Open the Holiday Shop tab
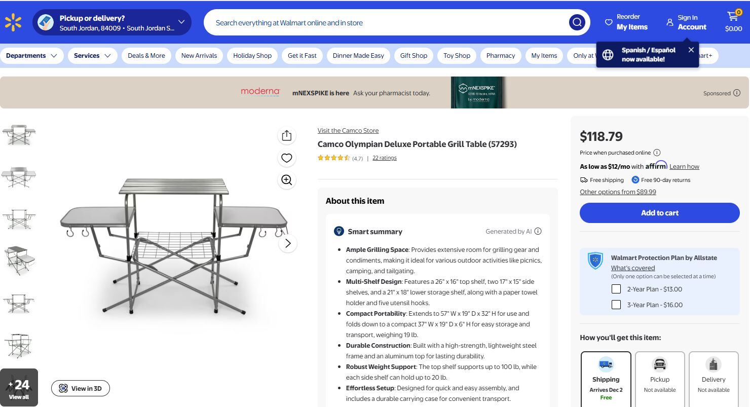 click(252, 56)
